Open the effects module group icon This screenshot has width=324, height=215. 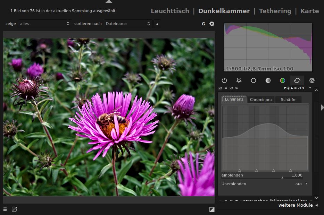point(312,80)
